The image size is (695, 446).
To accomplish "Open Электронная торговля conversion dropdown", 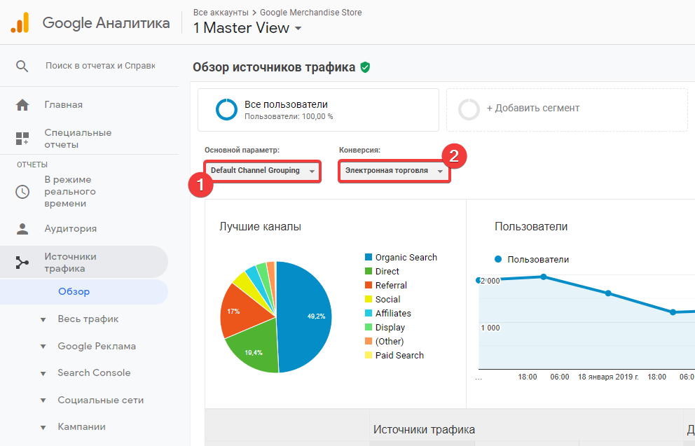I will (394, 171).
